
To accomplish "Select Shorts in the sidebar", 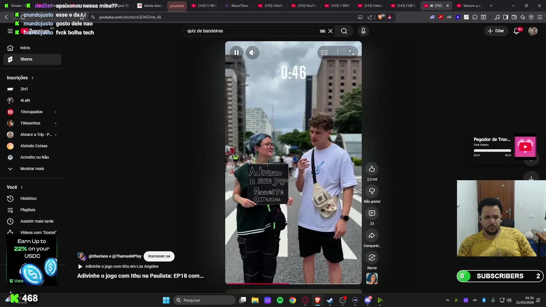I will pos(32,59).
